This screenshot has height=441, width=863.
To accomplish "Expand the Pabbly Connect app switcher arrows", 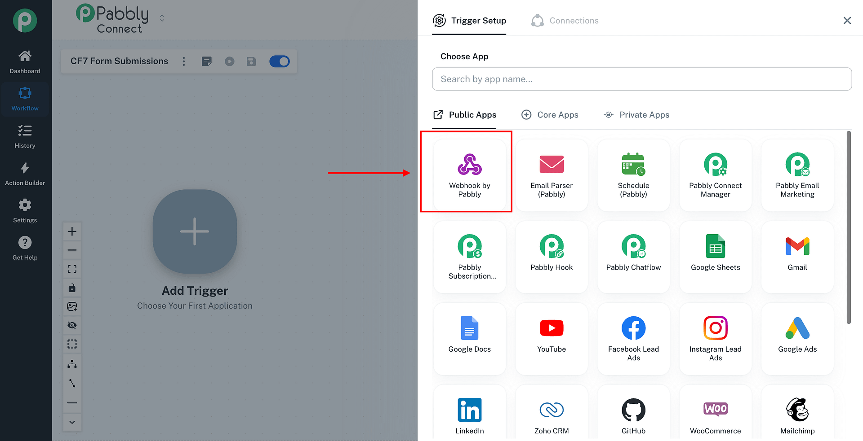I will point(162,18).
